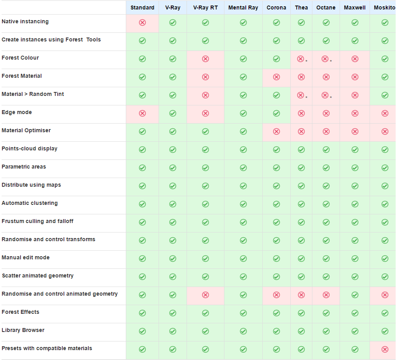The width and height of the screenshot is (396, 360).
Task: Click the Edge mode cross icon under Standard
Action: (x=142, y=114)
